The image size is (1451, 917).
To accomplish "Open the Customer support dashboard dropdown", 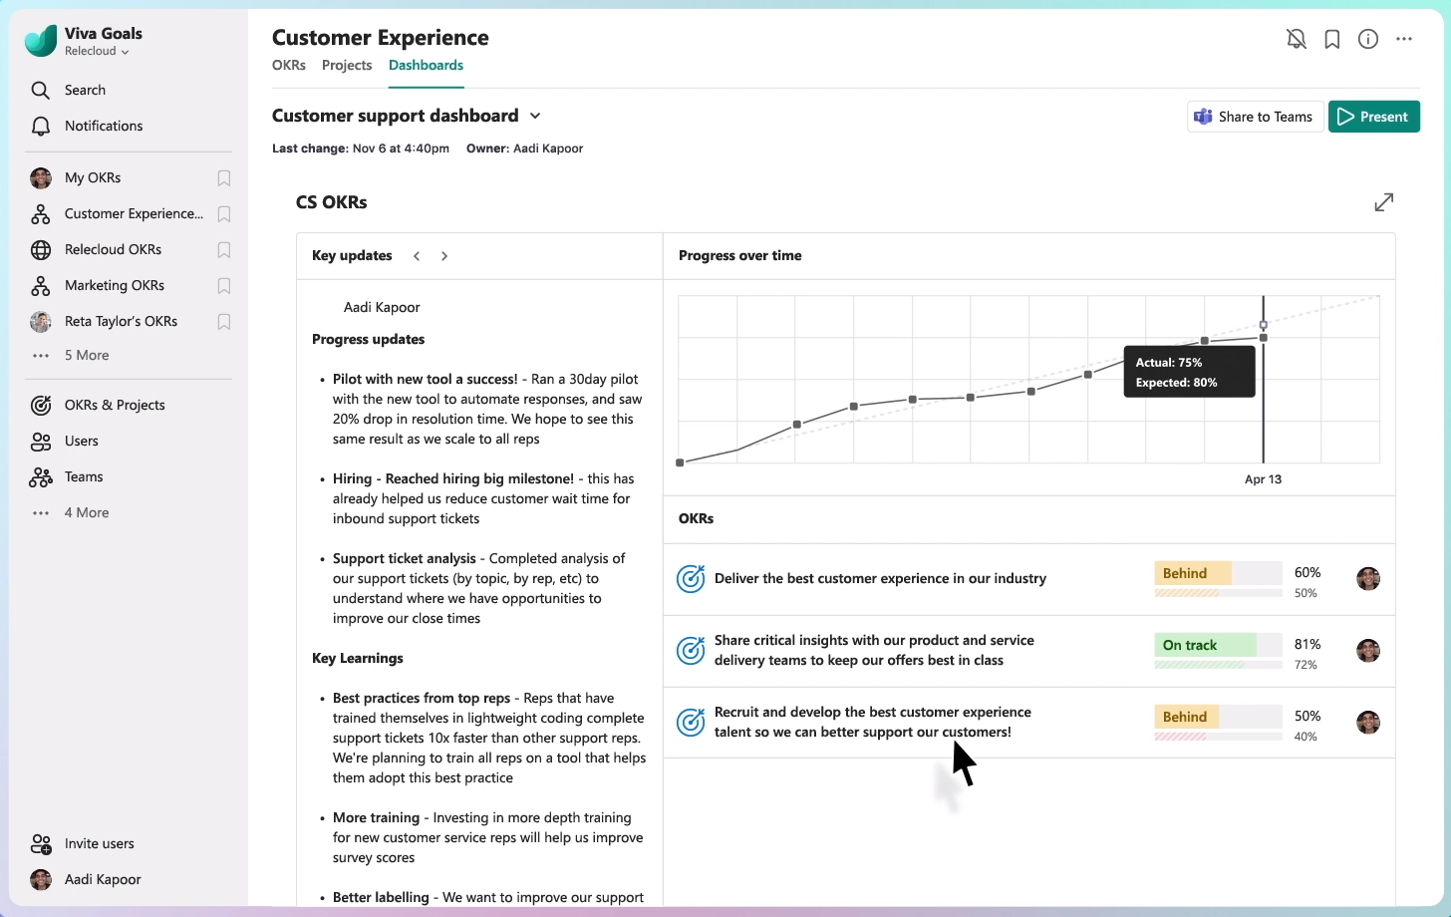I will (535, 116).
